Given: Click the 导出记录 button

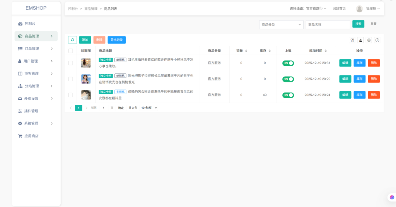Looking at the screenshot, I should [117, 40].
